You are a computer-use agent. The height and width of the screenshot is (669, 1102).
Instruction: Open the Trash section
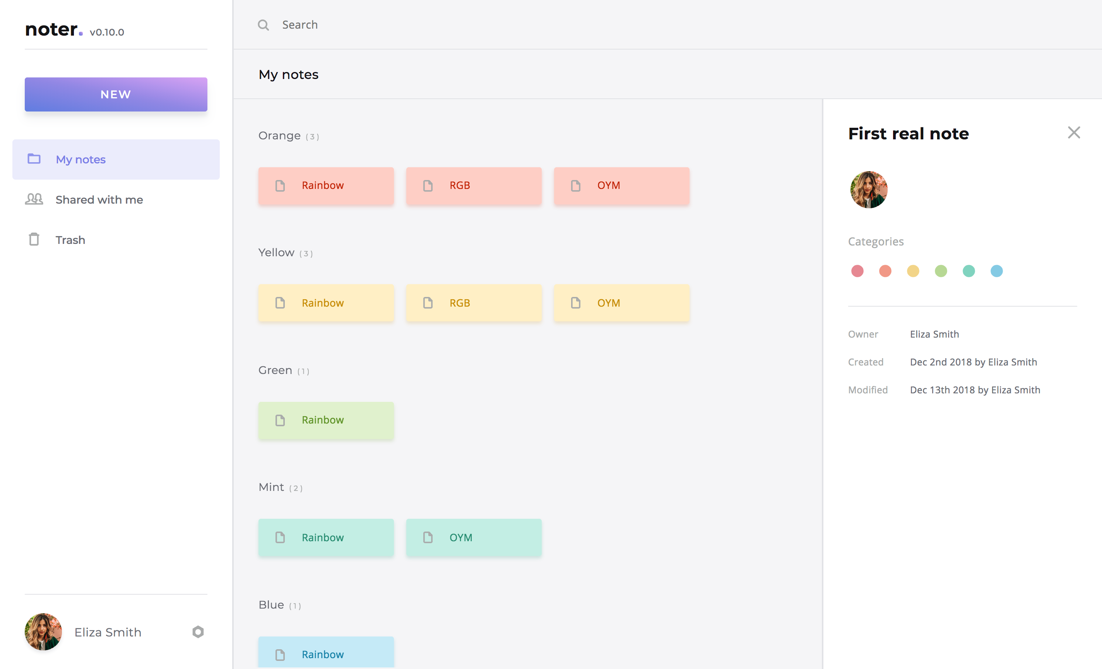click(x=70, y=240)
